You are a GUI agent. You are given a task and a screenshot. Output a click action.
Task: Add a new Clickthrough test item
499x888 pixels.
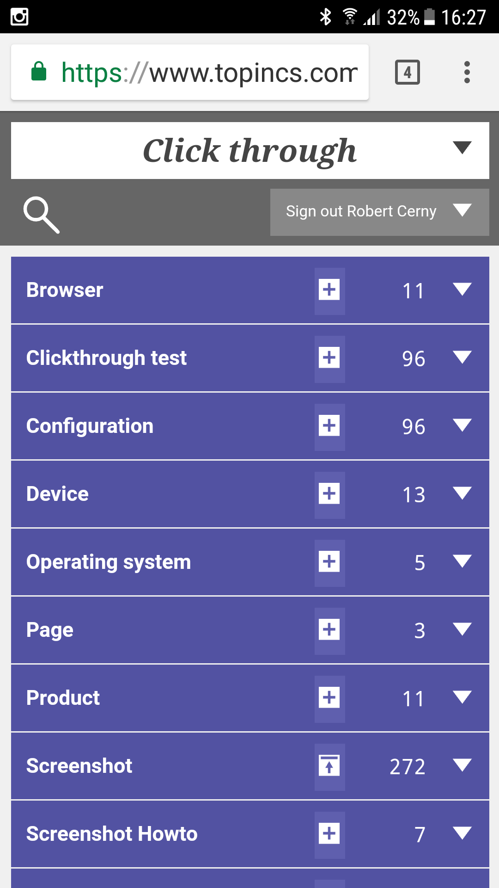(329, 358)
